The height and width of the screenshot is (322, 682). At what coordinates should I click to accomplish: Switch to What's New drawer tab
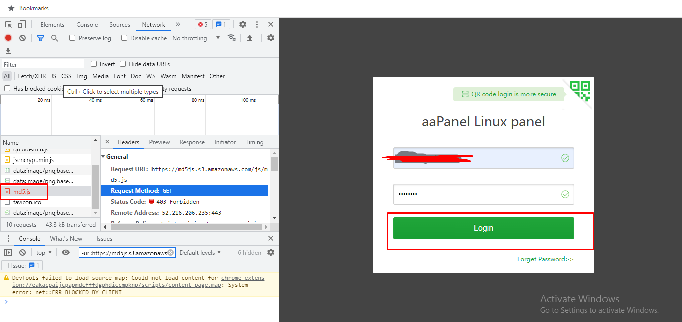click(x=66, y=239)
